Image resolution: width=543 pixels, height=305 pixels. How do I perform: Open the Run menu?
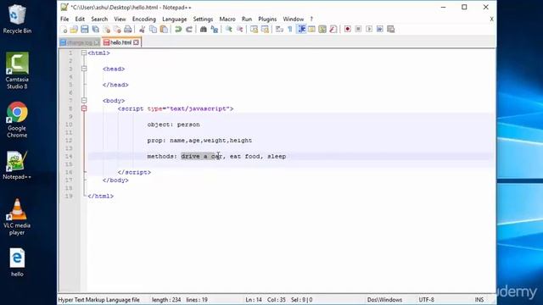[247, 19]
